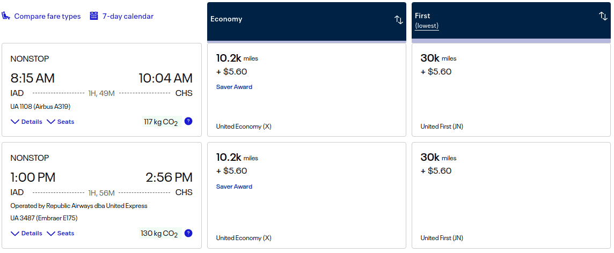
Task: Click CO2 help icon for 1:00 PM flight
Action: point(188,233)
